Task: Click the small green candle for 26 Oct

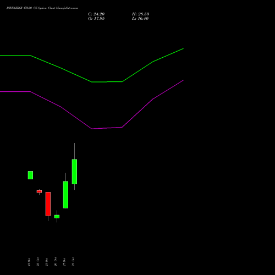Action: 57,217
